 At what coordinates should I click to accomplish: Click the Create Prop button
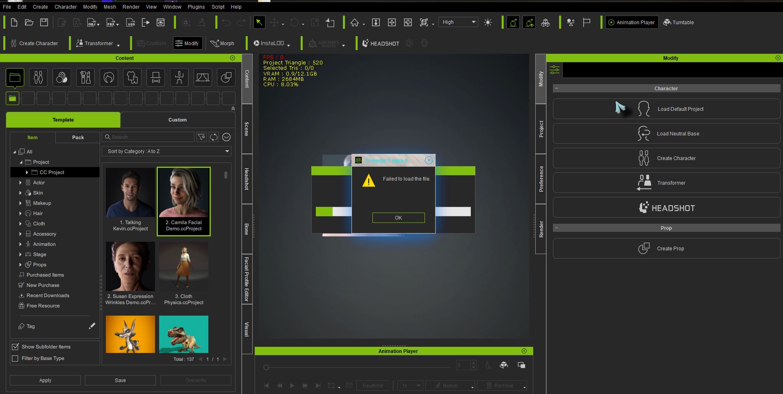[x=667, y=248]
